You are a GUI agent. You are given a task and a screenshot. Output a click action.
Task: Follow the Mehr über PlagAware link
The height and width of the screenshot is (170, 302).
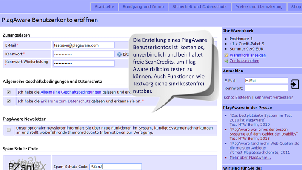pos(250,158)
